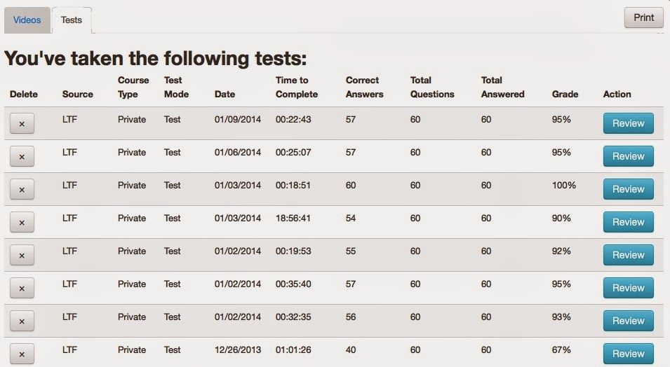This screenshot has height=367, width=670.
Task: Delete the 01/06/2014 test with the x button
Action: coord(22,156)
